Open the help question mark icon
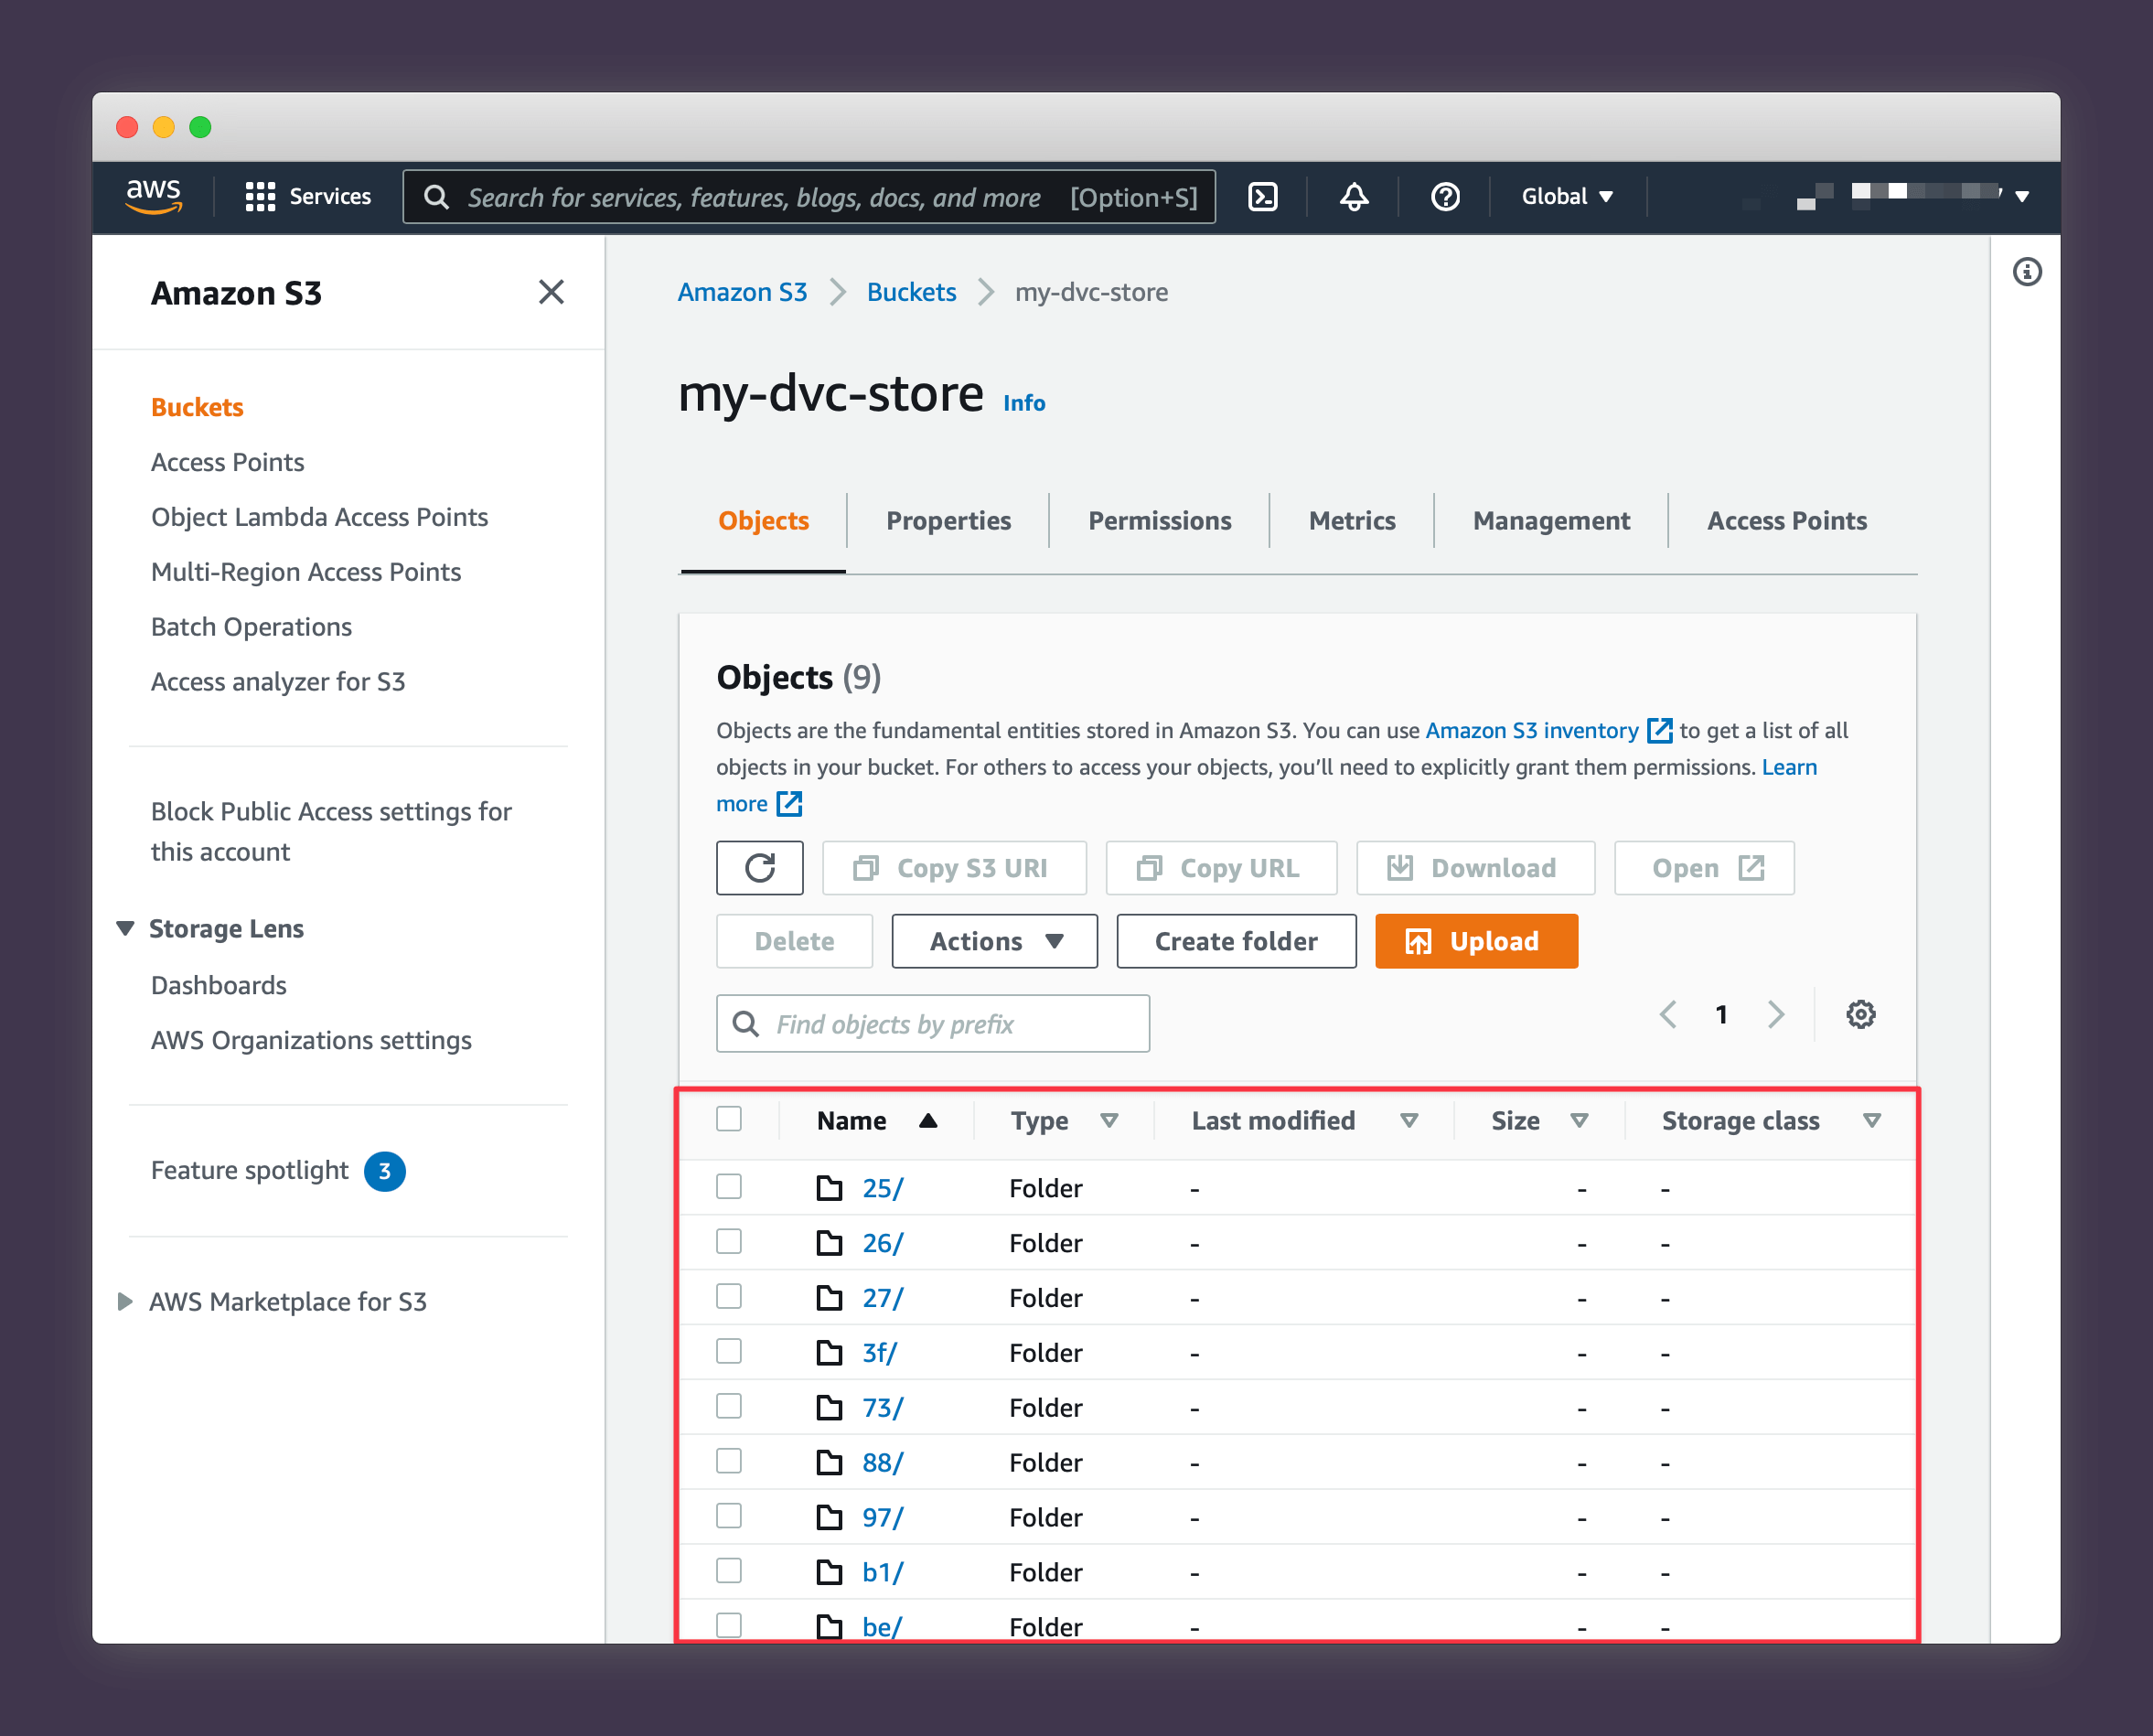Image resolution: width=2153 pixels, height=1736 pixels. click(1445, 197)
